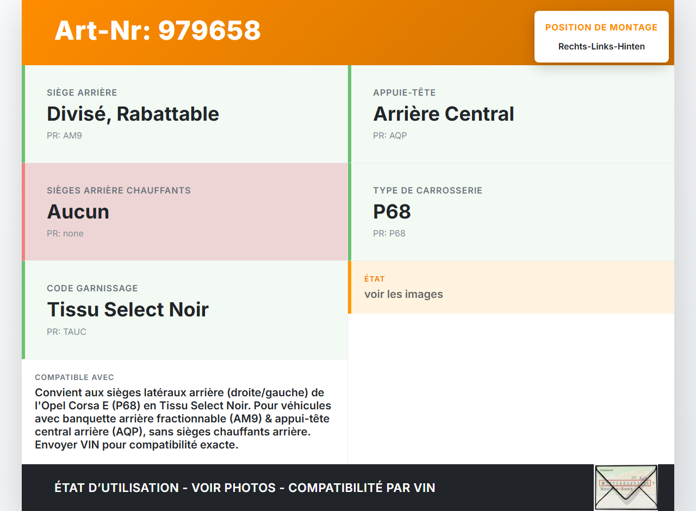Image resolution: width=696 pixels, height=511 pixels.
Task: Click the PR: AQP code label
Action: pos(390,135)
